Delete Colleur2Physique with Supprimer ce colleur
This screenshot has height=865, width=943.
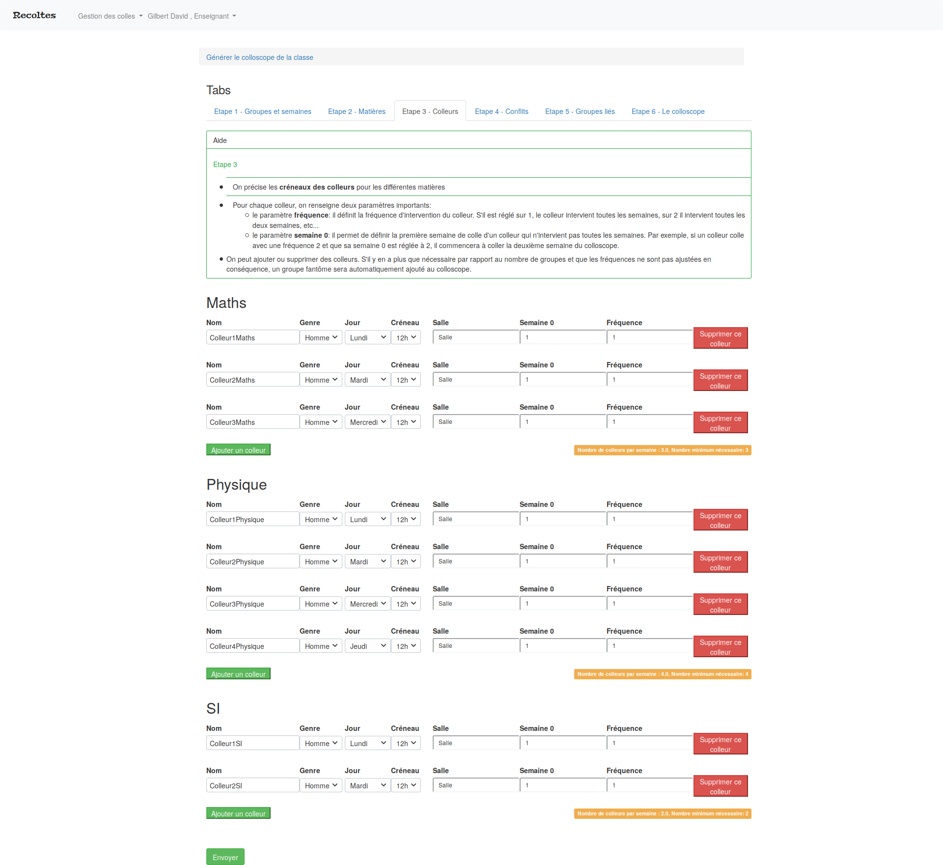coord(721,562)
